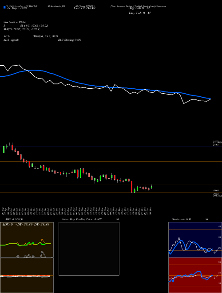The height and width of the screenshot is (293, 222).
Task: Click 'Intra Day Trading Price & MR' title
Action: 82,219
